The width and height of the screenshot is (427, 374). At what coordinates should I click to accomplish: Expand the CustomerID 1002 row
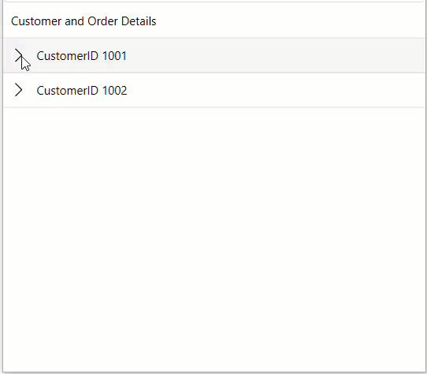click(19, 90)
